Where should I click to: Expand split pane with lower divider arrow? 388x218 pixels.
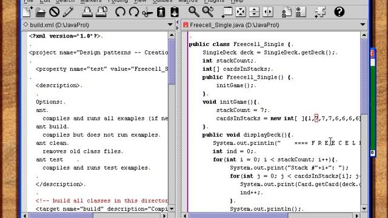pyautogui.click(x=178, y=28)
